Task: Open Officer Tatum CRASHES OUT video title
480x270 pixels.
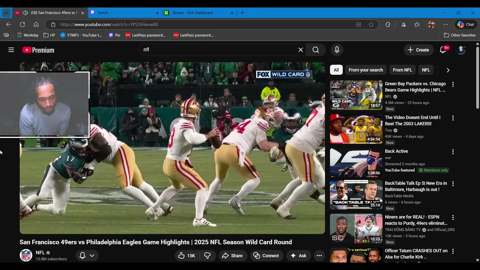Action: click(x=416, y=254)
